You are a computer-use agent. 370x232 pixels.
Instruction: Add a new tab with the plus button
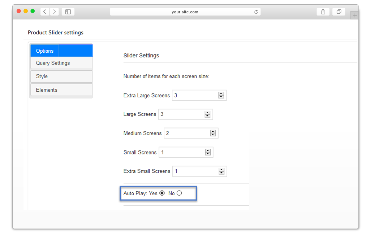point(354,16)
